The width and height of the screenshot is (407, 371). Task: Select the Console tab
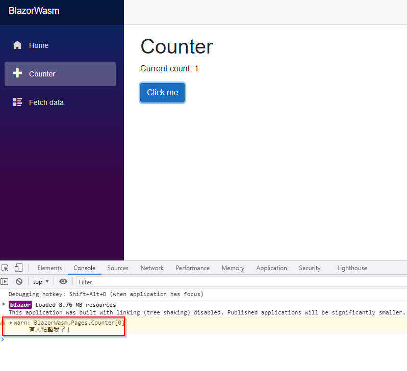point(84,268)
